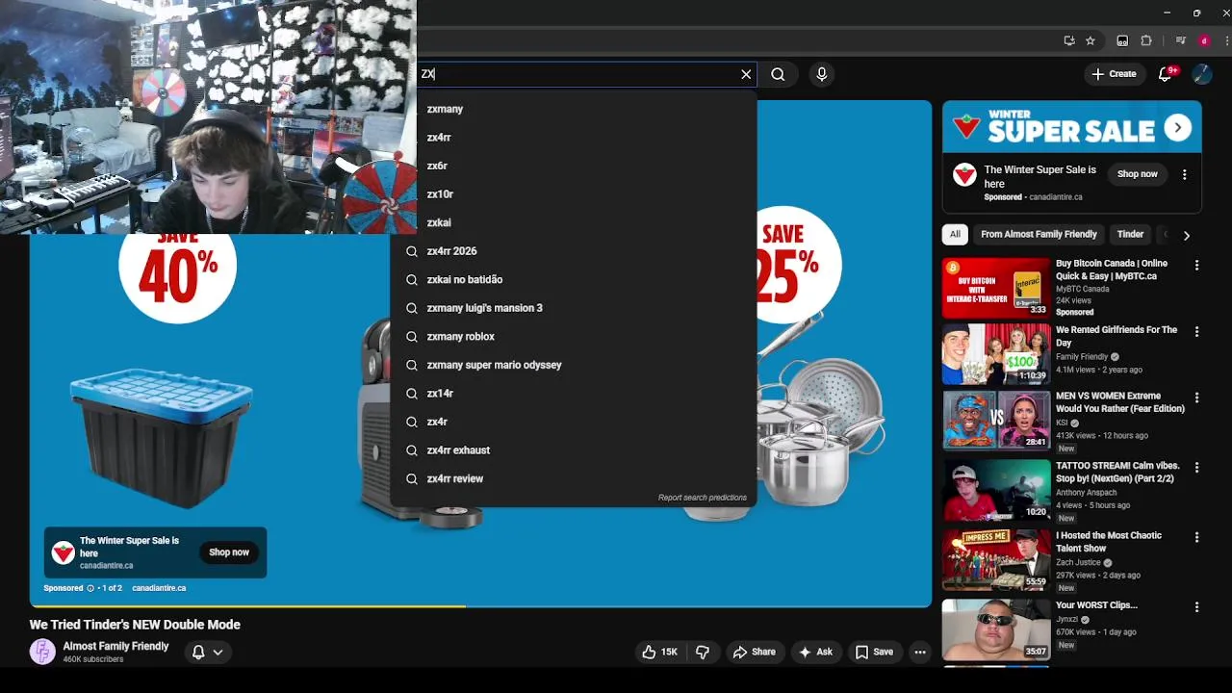Open Chrome's media controls playlist icon
This screenshot has height=693, width=1232.
tap(1180, 40)
